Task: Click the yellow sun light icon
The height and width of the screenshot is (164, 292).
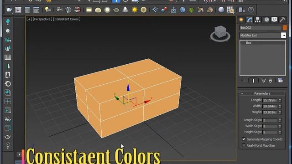Action: tap(135, 10)
